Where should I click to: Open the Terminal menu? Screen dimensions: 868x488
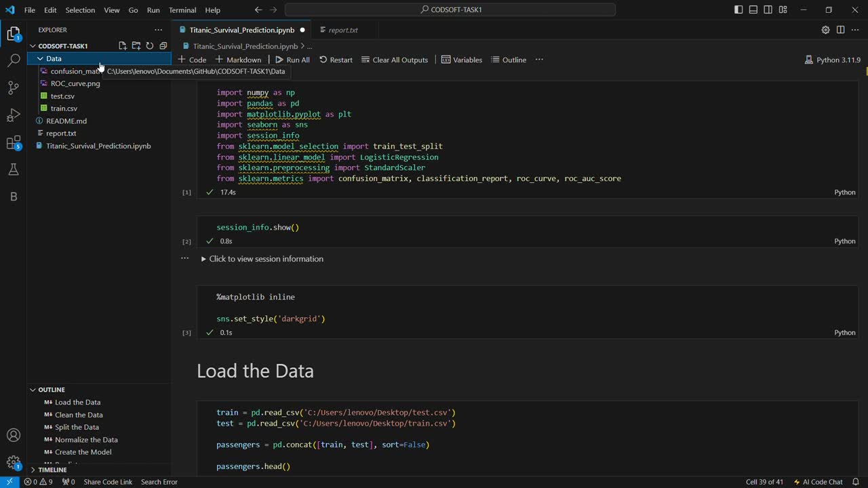tap(182, 10)
